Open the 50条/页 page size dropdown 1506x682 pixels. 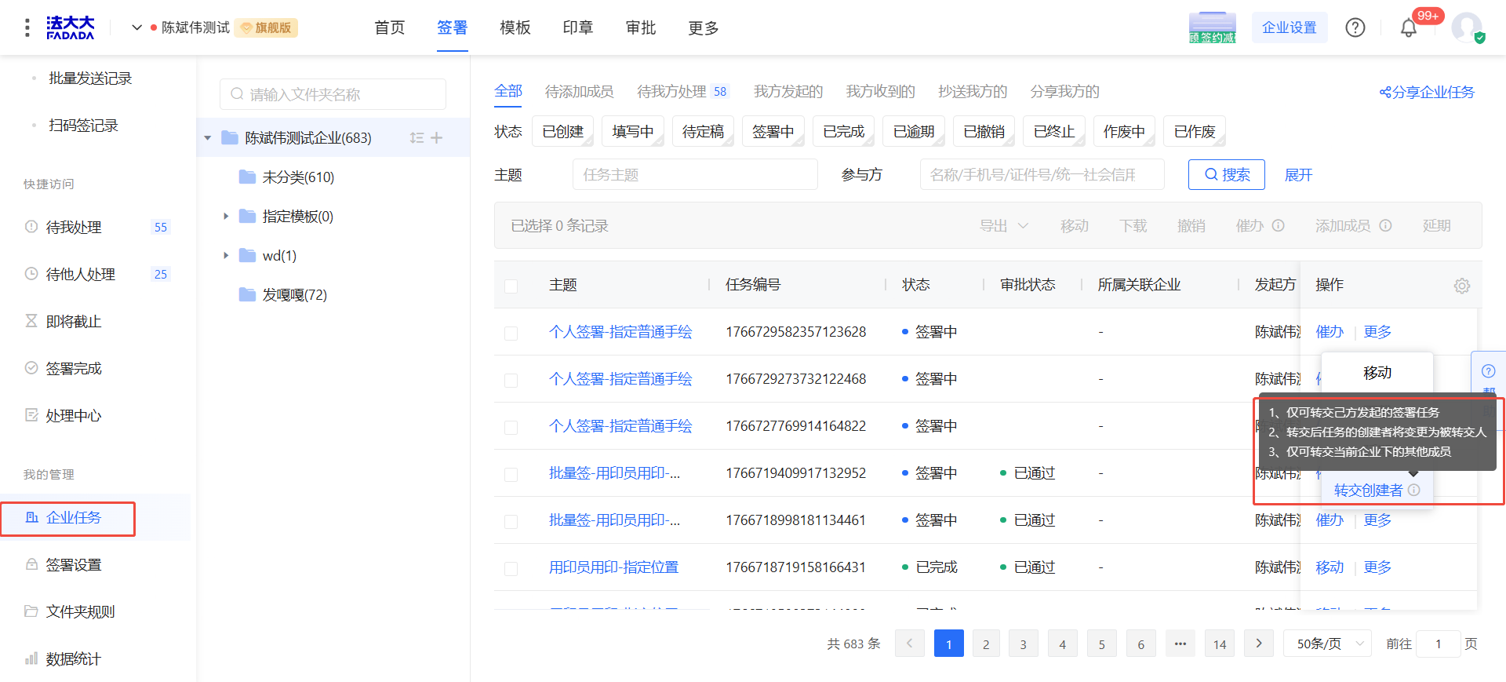(x=1326, y=644)
